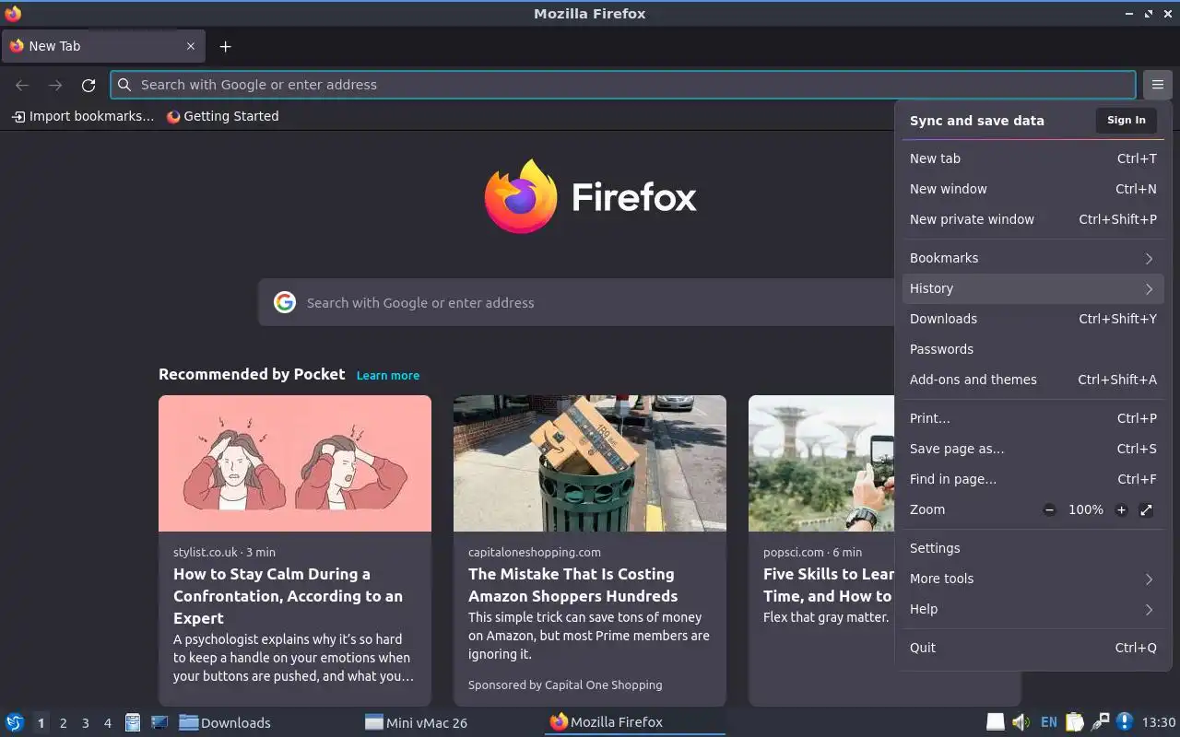Expand the History submenu
The width and height of the screenshot is (1180, 737).
coord(1032,288)
